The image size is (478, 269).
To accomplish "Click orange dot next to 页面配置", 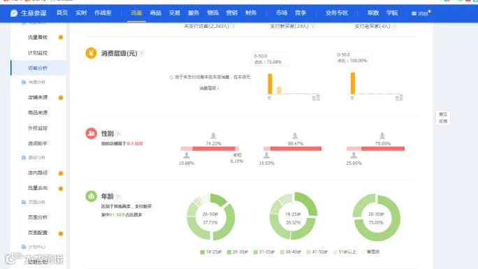I will click(x=61, y=233).
